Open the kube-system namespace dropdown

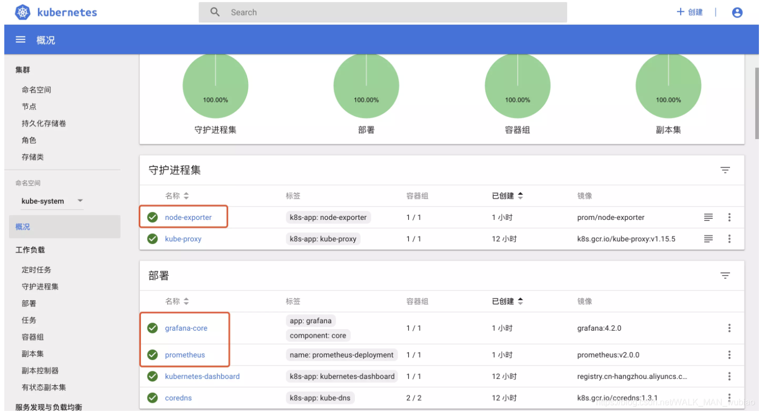52,201
